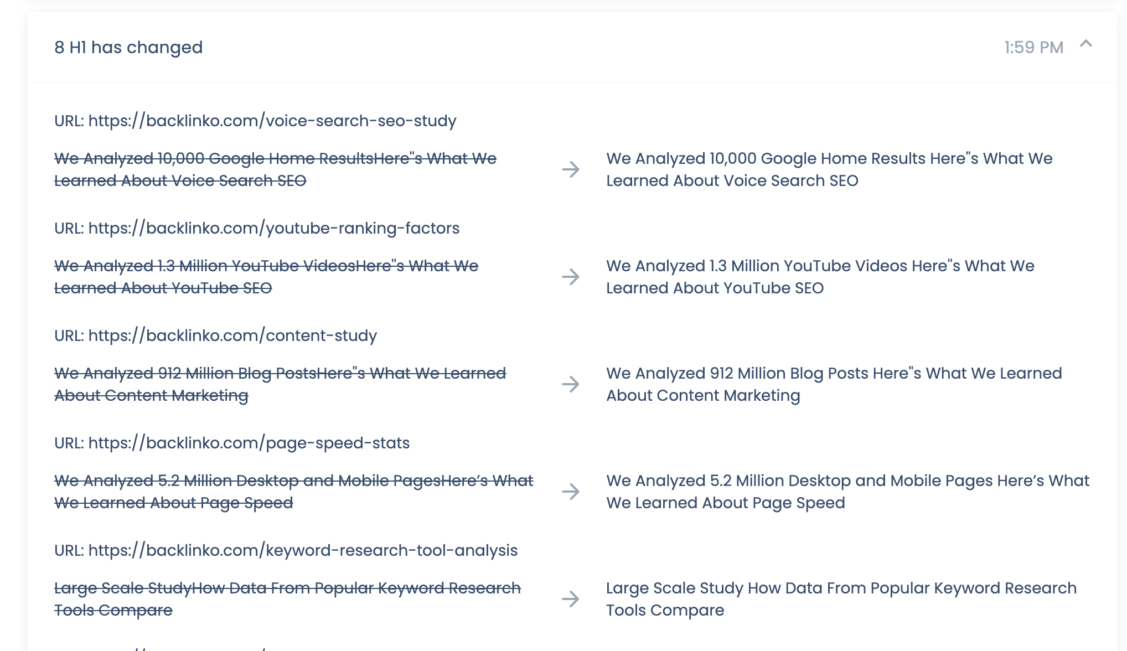Select old struck-through 5.2 Million Pages H1

click(x=294, y=492)
